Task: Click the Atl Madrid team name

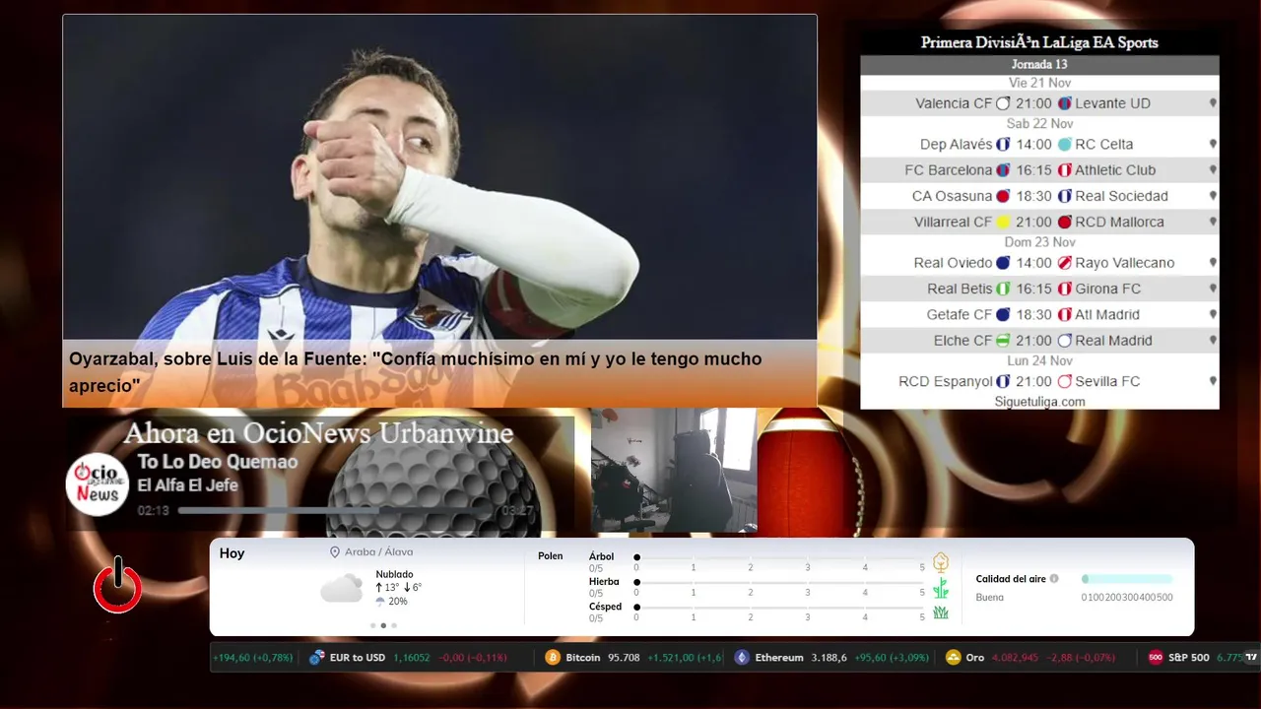Action: point(1107,315)
